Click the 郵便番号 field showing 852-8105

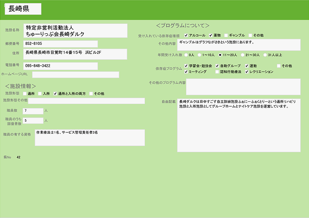(x=61, y=44)
